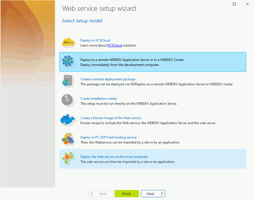
Task: Click the remote deployment package box icon
Action: pos(68,81)
